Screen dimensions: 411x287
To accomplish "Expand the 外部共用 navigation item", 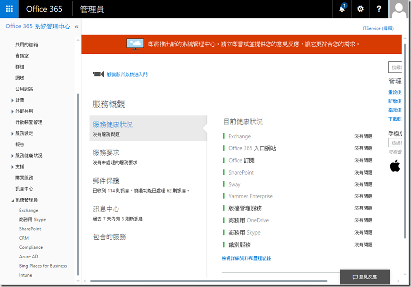I will [x=13, y=111].
